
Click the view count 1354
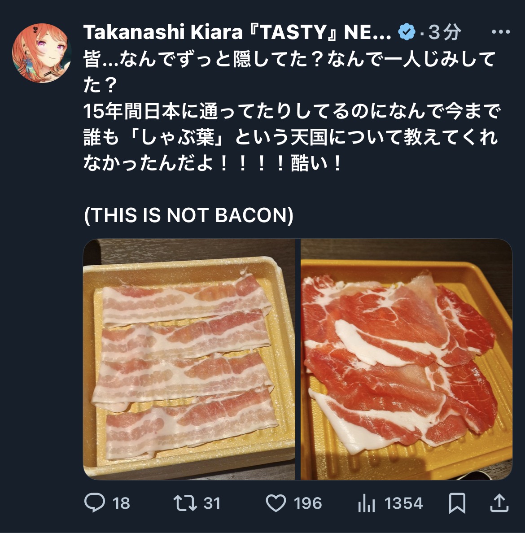403,503
